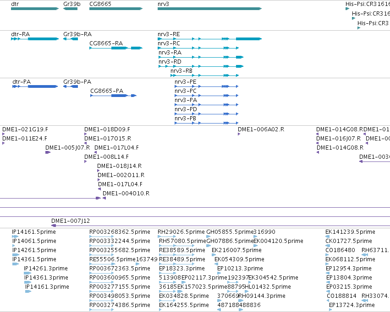
Task: Select the nrv3-PB protein label
Action: click(186, 118)
